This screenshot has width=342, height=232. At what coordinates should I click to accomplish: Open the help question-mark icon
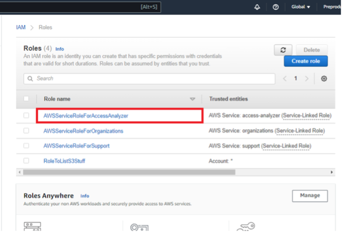coord(275,7)
